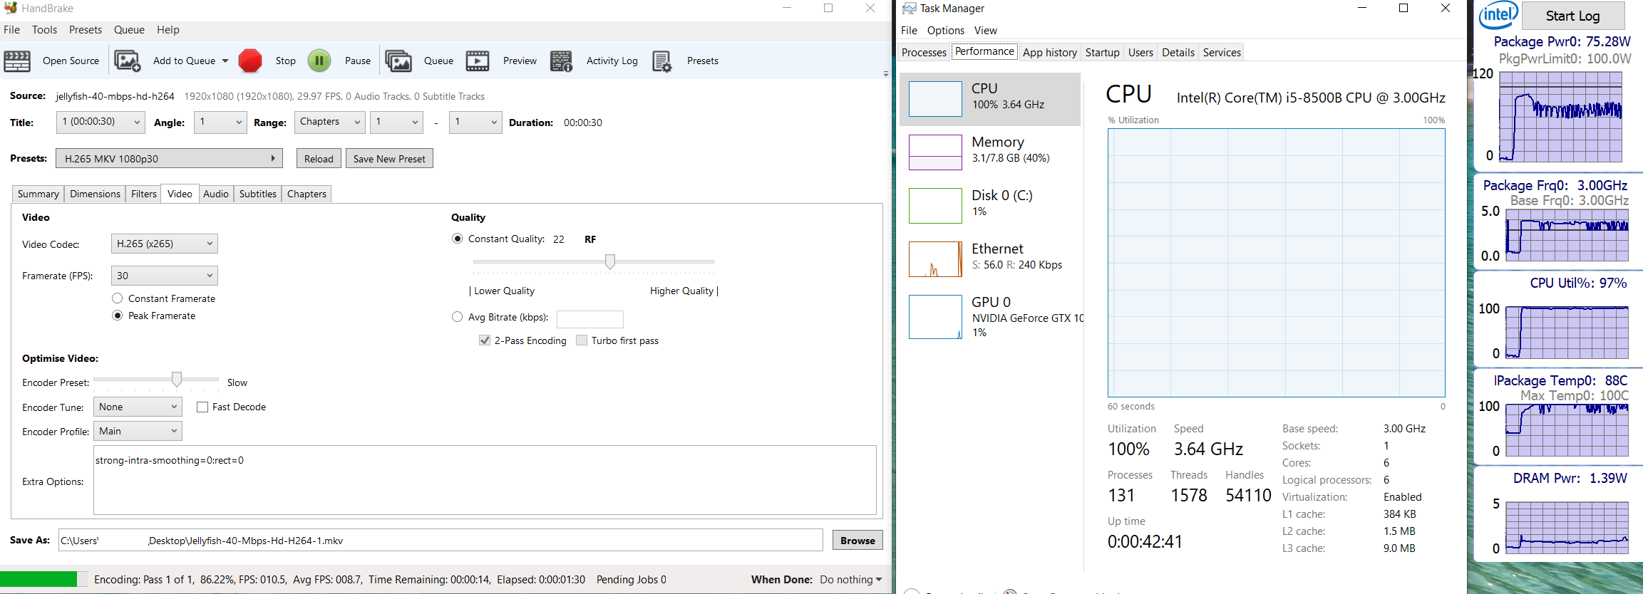The width and height of the screenshot is (1643, 594).
Task: Click the Reload preset button
Action: (x=319, y=158)
